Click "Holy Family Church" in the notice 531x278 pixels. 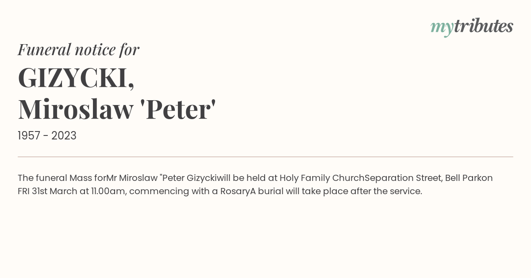322,178
